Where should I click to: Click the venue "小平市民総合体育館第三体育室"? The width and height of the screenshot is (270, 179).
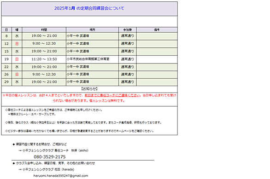coord(88,59)
